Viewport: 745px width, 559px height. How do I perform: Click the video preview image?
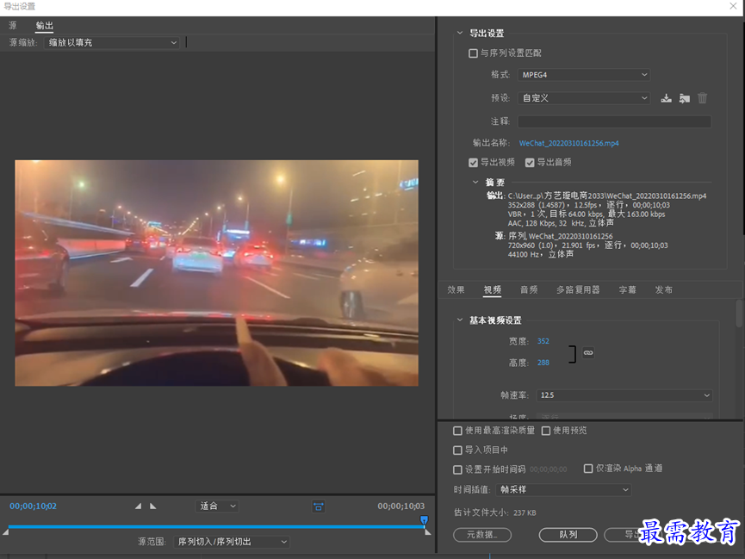[x=217, y=273]
